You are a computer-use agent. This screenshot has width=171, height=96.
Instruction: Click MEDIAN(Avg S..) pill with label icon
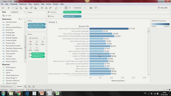click(38, 57)
